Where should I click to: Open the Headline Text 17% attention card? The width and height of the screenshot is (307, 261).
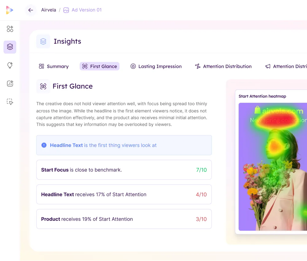pos(124,194)
